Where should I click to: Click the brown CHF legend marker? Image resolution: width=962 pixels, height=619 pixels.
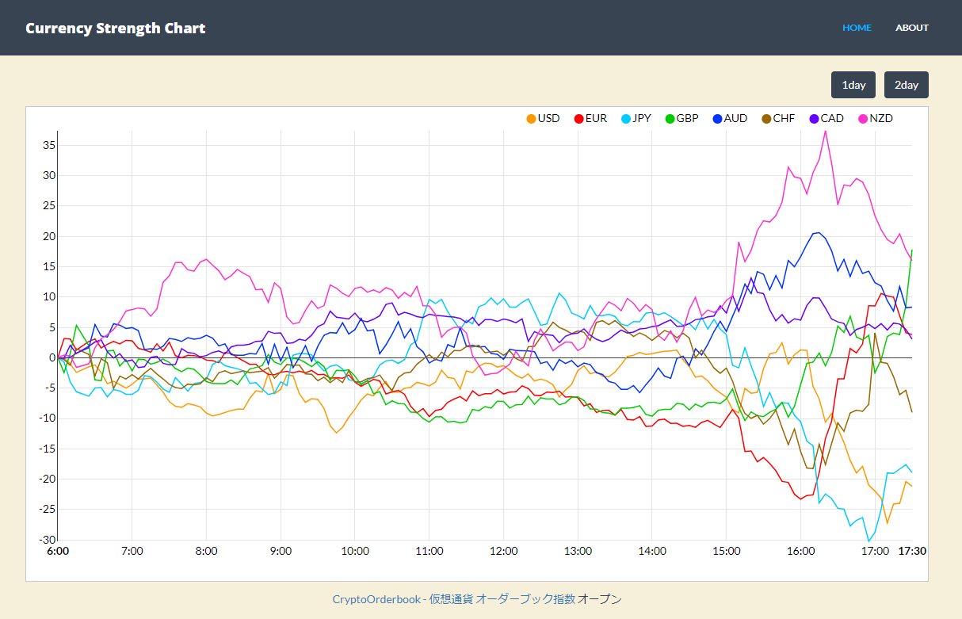pyautogui.click(x=766, y=119)
